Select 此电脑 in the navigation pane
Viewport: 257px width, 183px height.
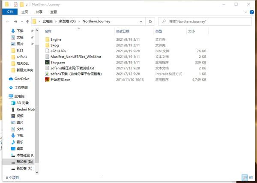coord(19,96)
